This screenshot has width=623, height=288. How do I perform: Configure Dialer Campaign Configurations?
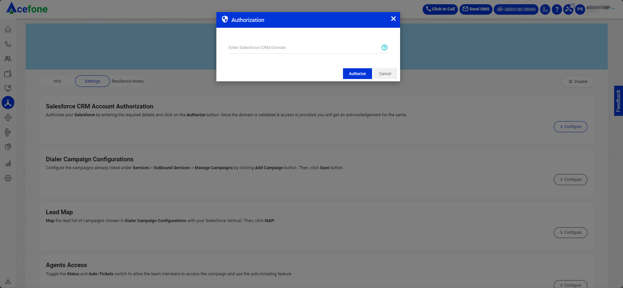click(570, 180)
